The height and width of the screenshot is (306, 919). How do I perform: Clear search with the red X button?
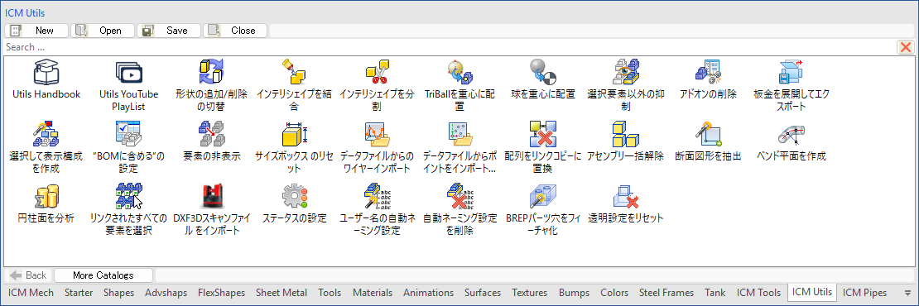(906, 47)
